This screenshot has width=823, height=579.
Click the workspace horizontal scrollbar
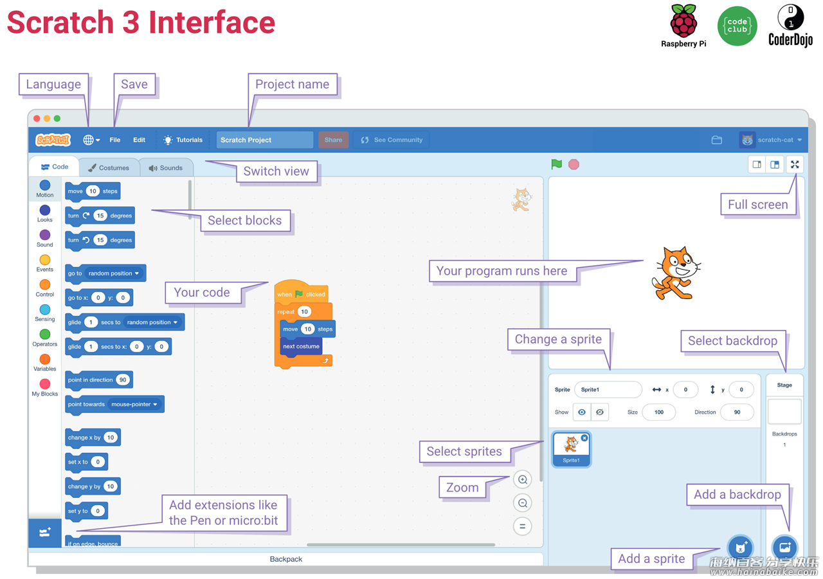401,545
